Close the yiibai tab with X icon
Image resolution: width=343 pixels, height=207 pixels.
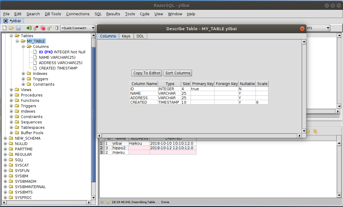click(6, 21)
